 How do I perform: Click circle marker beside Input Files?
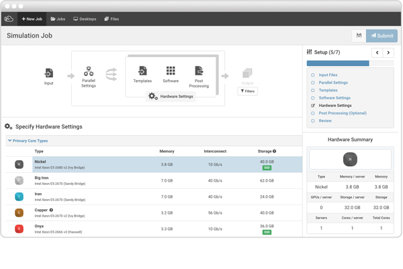(x=313, y=75)
